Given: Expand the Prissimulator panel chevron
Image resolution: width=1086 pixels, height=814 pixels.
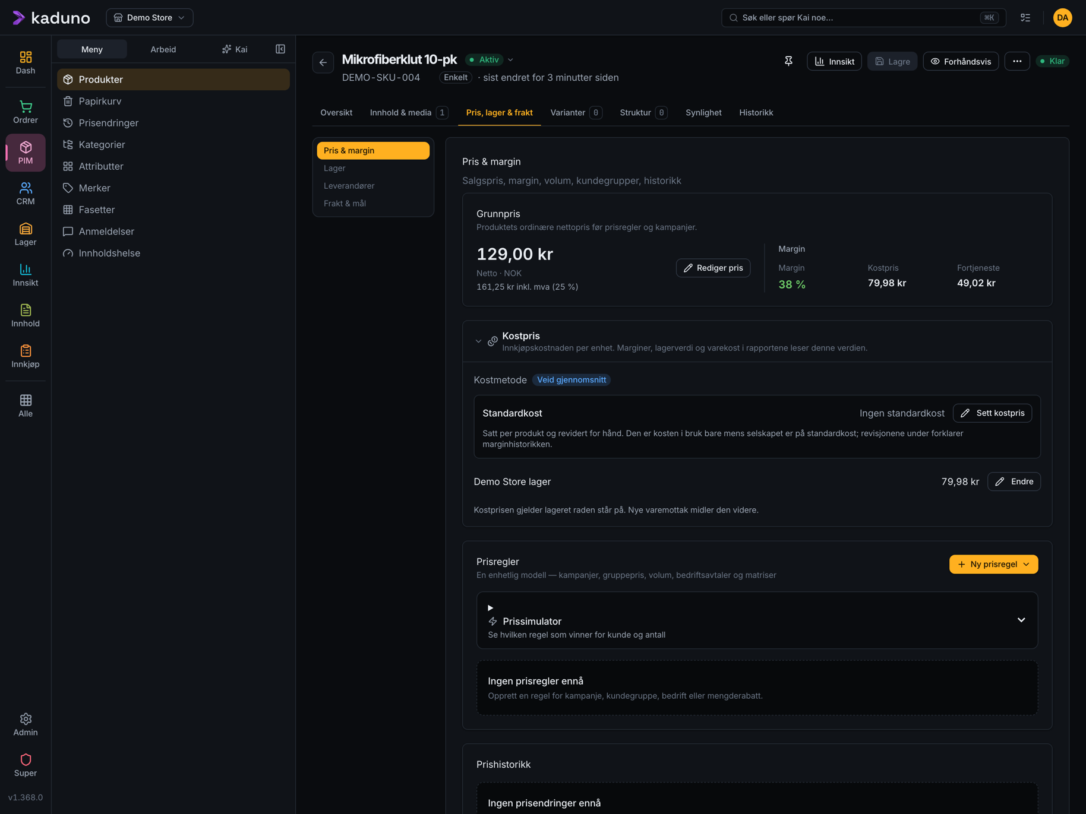Looking at the screenshot, I should pyautogui.click(x=1021, y=620).
